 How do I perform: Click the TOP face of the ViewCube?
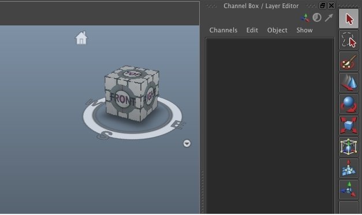tap(132, 74)
